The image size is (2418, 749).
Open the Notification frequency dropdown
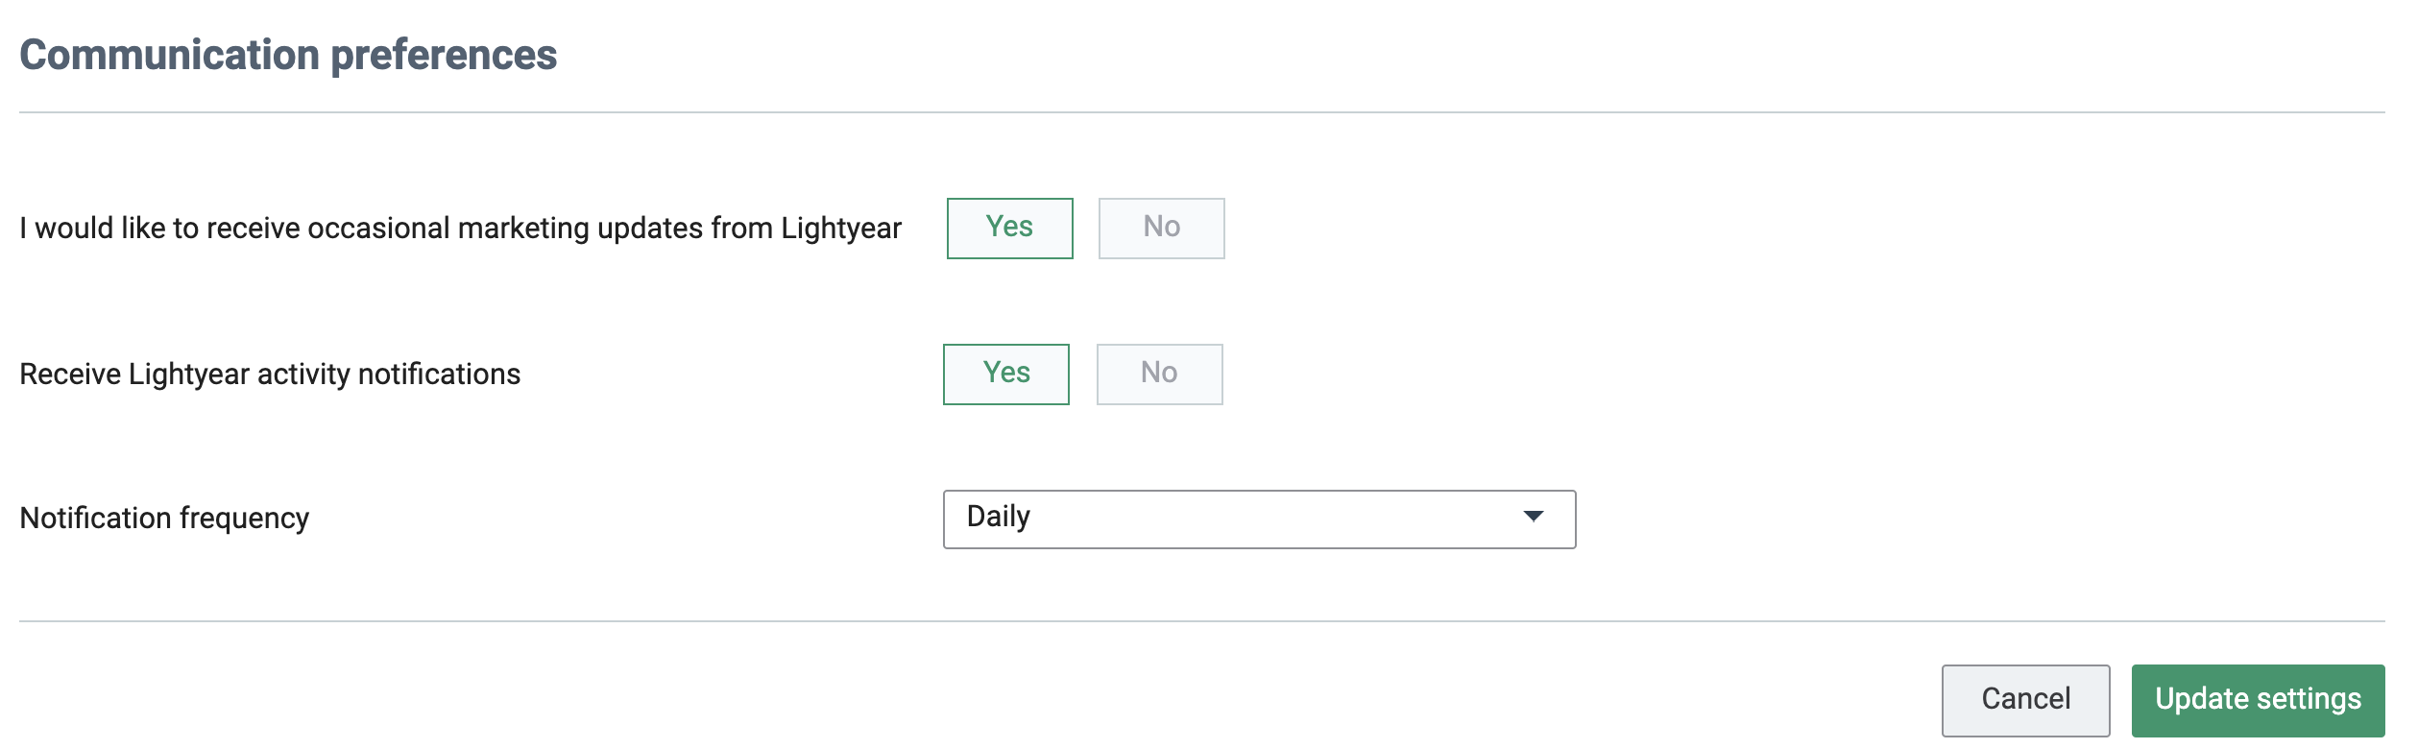1258,519
